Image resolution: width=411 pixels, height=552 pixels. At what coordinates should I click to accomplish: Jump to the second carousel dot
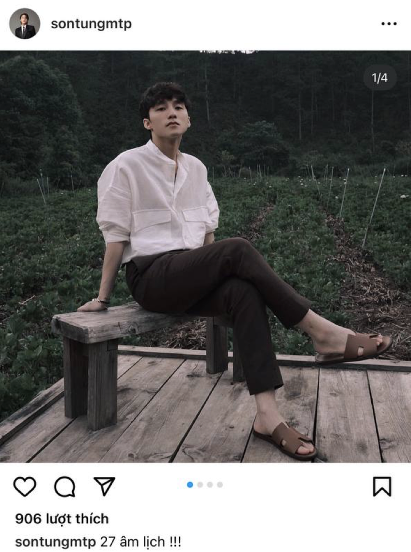[200, 485]
